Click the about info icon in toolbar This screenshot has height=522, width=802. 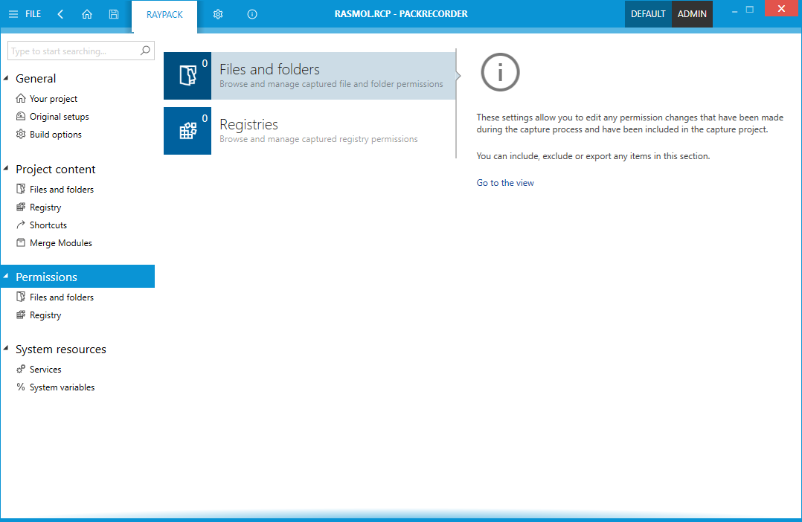coord(252,14)
